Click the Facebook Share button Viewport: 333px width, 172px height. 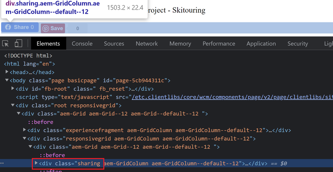tap(20, 27)
